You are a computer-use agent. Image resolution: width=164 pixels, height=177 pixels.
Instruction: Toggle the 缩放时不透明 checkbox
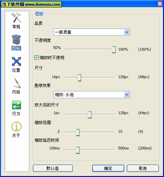[x=36, y=57]
